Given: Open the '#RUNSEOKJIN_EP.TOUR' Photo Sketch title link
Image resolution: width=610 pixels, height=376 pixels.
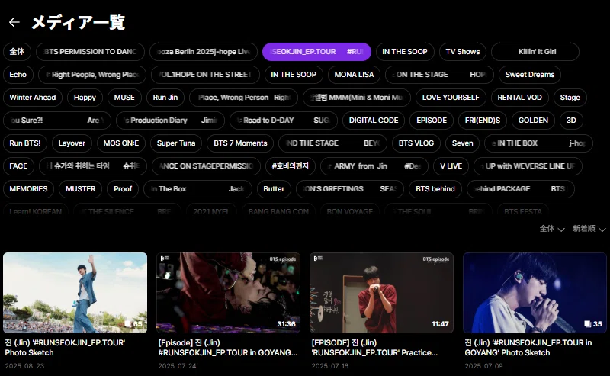Looking at the screenshot, I should pyautogui.click(x=65, y=348).
